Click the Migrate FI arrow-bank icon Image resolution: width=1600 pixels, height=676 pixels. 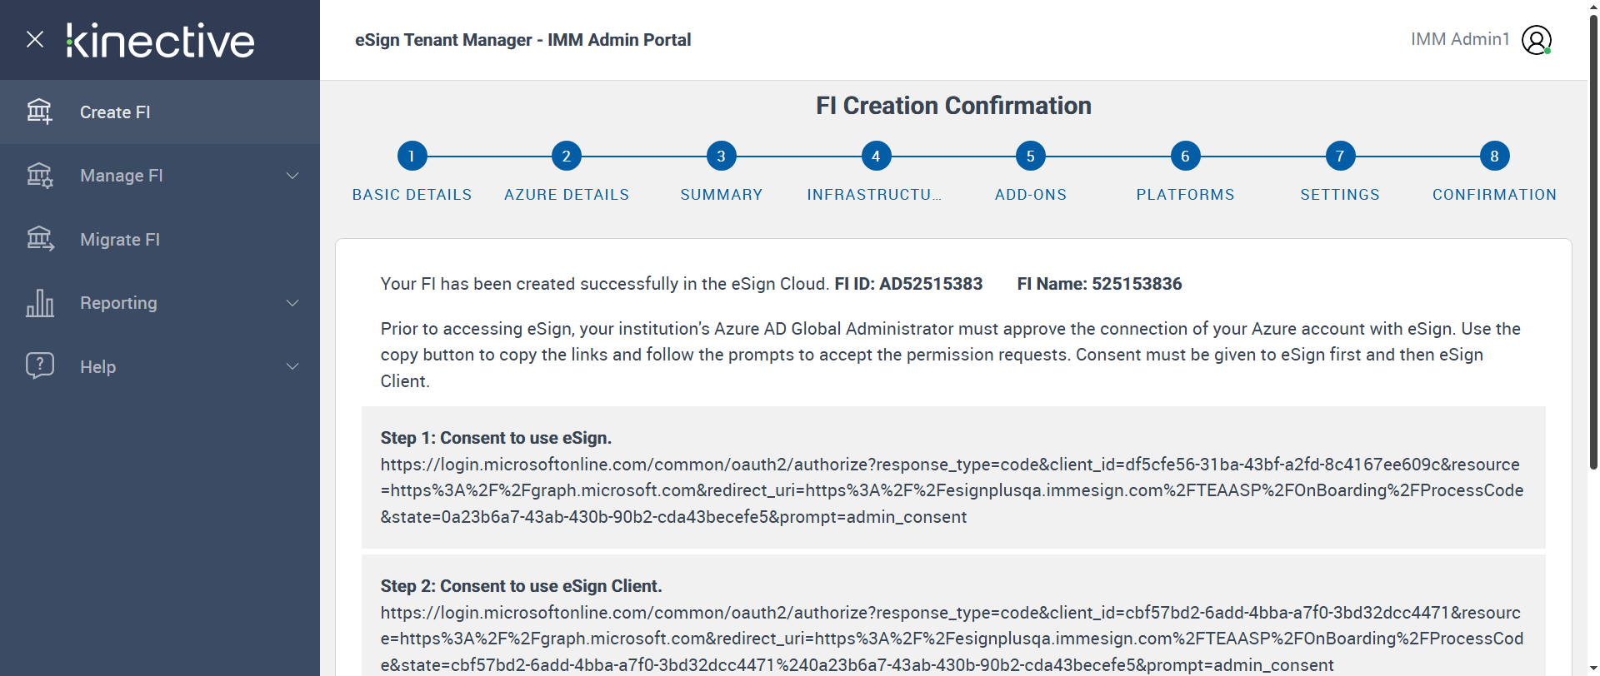click(39, 240)
